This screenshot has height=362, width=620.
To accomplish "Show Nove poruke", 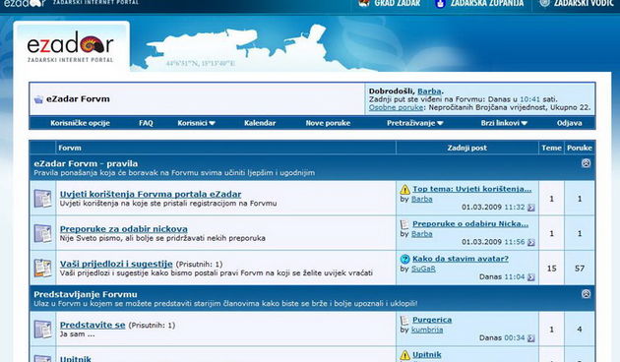I will coord(328,123).
